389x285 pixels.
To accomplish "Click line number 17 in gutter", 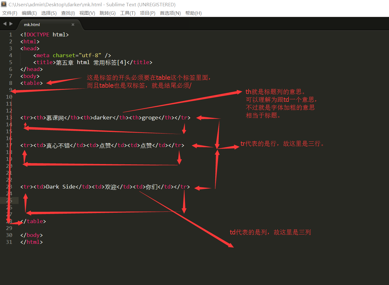I will point(9,145).
